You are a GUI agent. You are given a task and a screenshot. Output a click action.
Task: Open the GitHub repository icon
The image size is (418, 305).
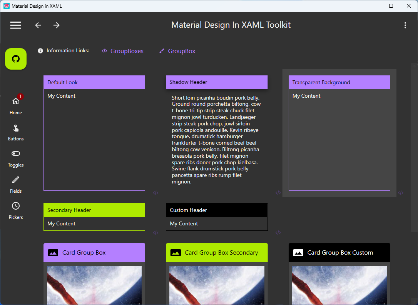click(15, 58)
